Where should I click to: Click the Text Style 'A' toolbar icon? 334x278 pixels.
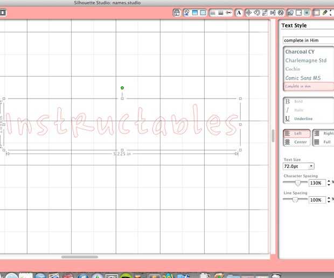tap(239, 13)
